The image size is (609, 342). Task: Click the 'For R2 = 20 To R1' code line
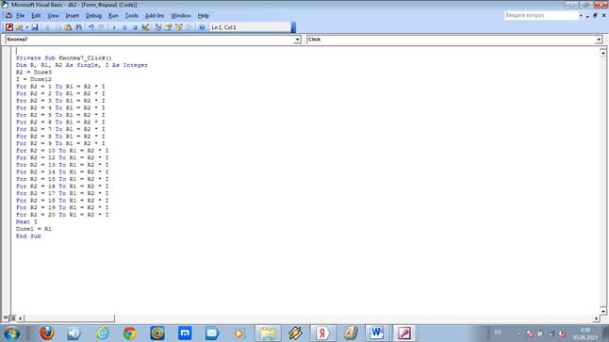(x=62, y=215)
